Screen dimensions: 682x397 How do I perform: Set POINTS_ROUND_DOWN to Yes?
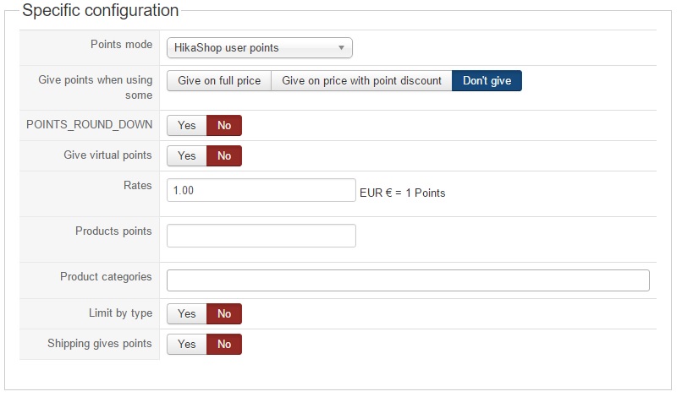coord(187,126)
